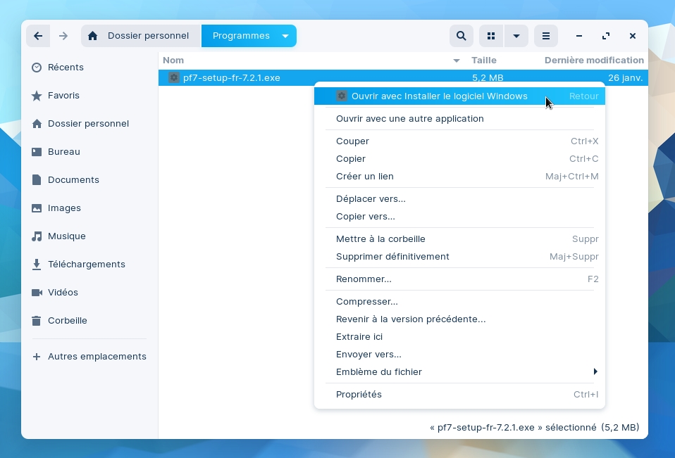Choose Propriétés from the context menu
The height and width of the screenshot is (458, 675).
coord(359,395)
